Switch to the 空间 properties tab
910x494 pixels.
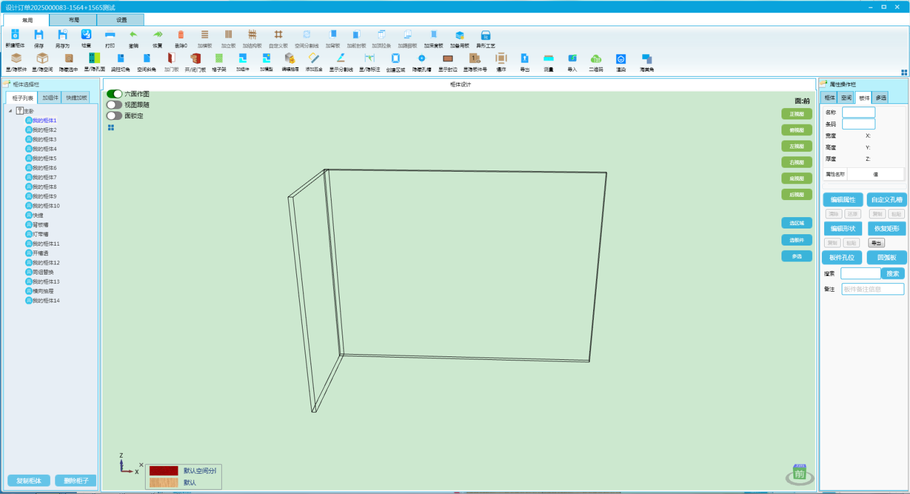(x=846, y=98)
